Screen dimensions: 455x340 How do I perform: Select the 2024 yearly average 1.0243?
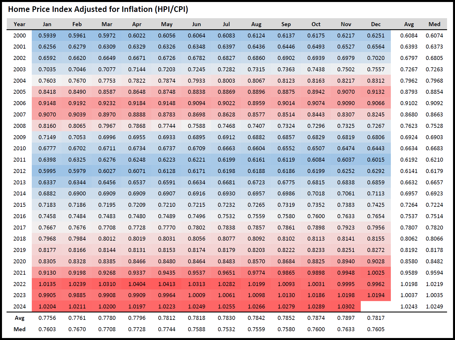[409, 306]
